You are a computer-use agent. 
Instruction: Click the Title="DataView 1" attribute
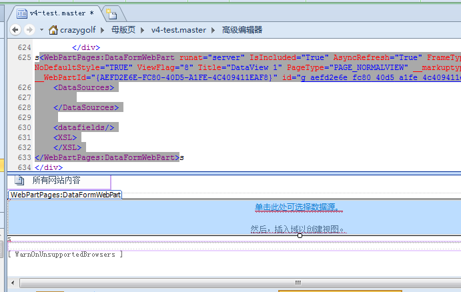(x=240, y=67)
